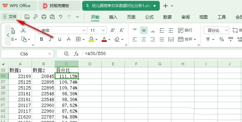This screenshot has height=122, width=242.
Task: Switch to the 数据 ribbon tab
Action: coord(167,17)
